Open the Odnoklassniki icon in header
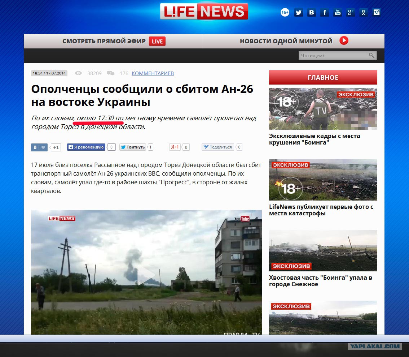Viewport: 409px width, 357px height. [x=363, y=12]
